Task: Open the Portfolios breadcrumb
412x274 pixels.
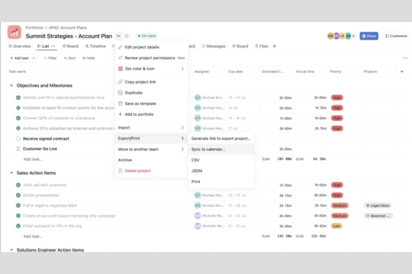Action: (x=34, y=27)
